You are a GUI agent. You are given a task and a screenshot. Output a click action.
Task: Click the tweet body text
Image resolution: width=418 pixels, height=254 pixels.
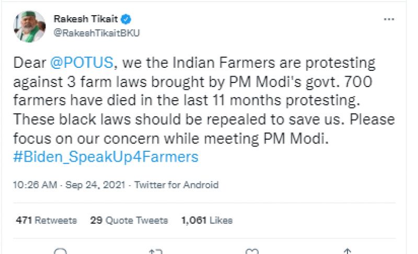point(204,110)
